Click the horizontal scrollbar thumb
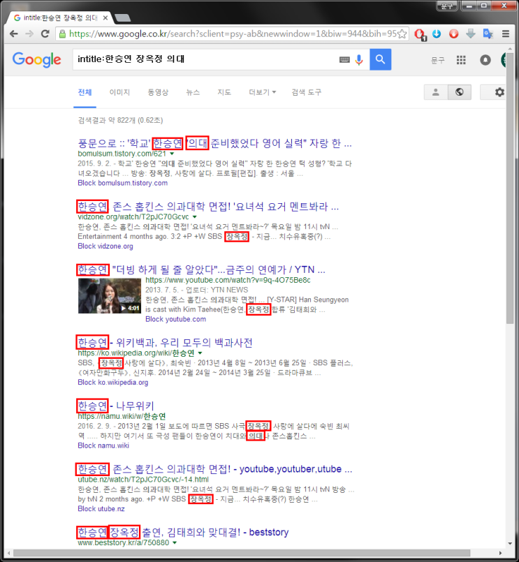 click(x=242, y=553)
